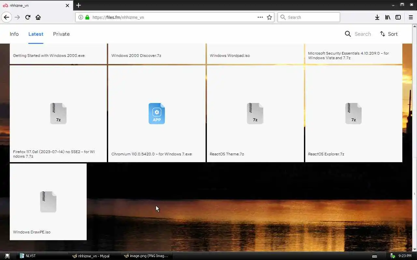Close the nhhizme_vn browser tab
The height and width of the screenshot is (260, 417).
[67, 6]
